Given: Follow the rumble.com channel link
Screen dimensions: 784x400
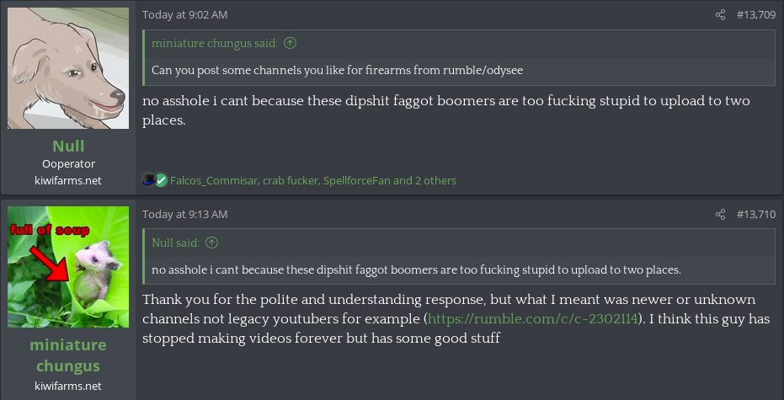Looking at the screenshot, I should 534,319.
